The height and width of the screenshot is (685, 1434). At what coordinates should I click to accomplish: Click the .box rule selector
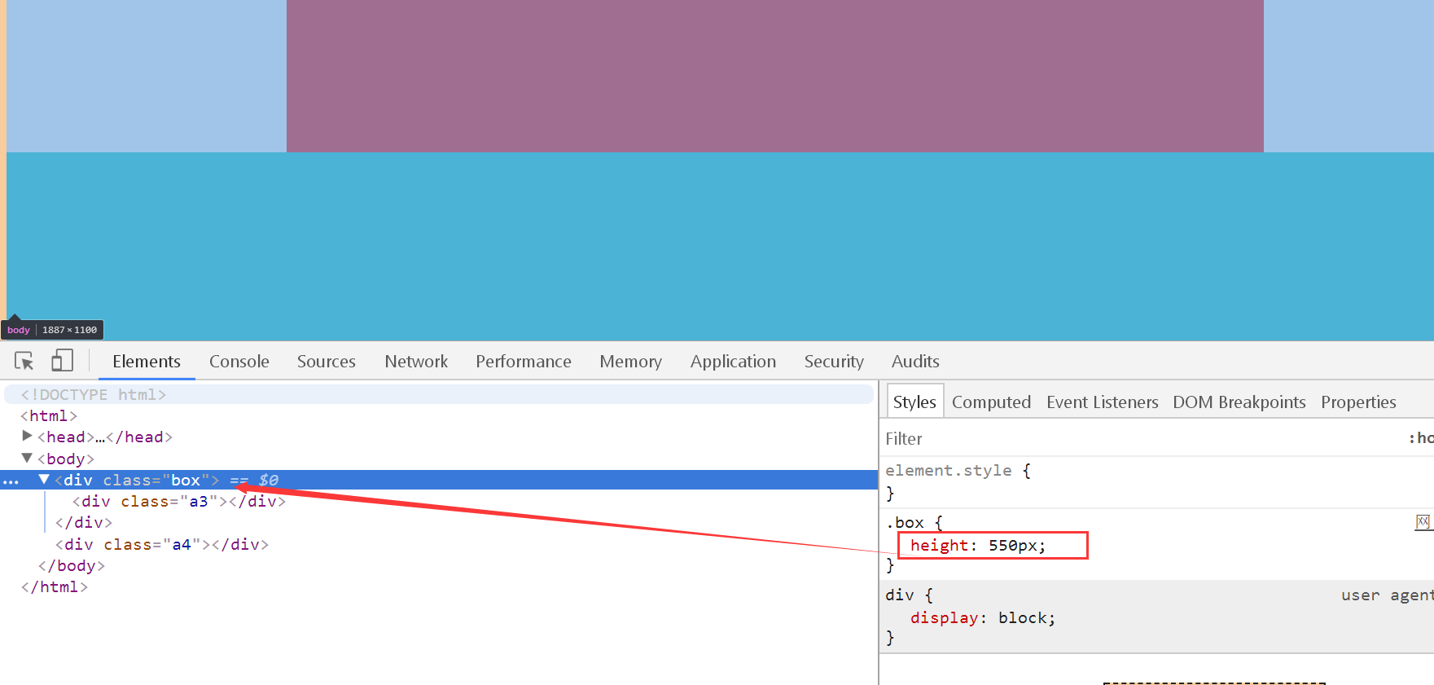click(x=905, y=522)
